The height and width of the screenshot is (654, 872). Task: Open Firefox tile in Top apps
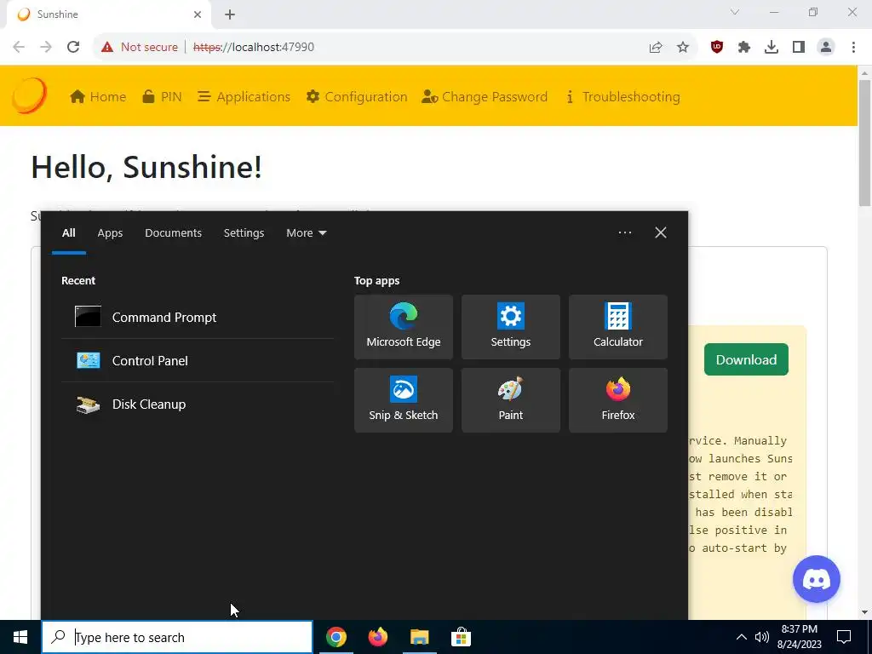[x=618, y=400]
